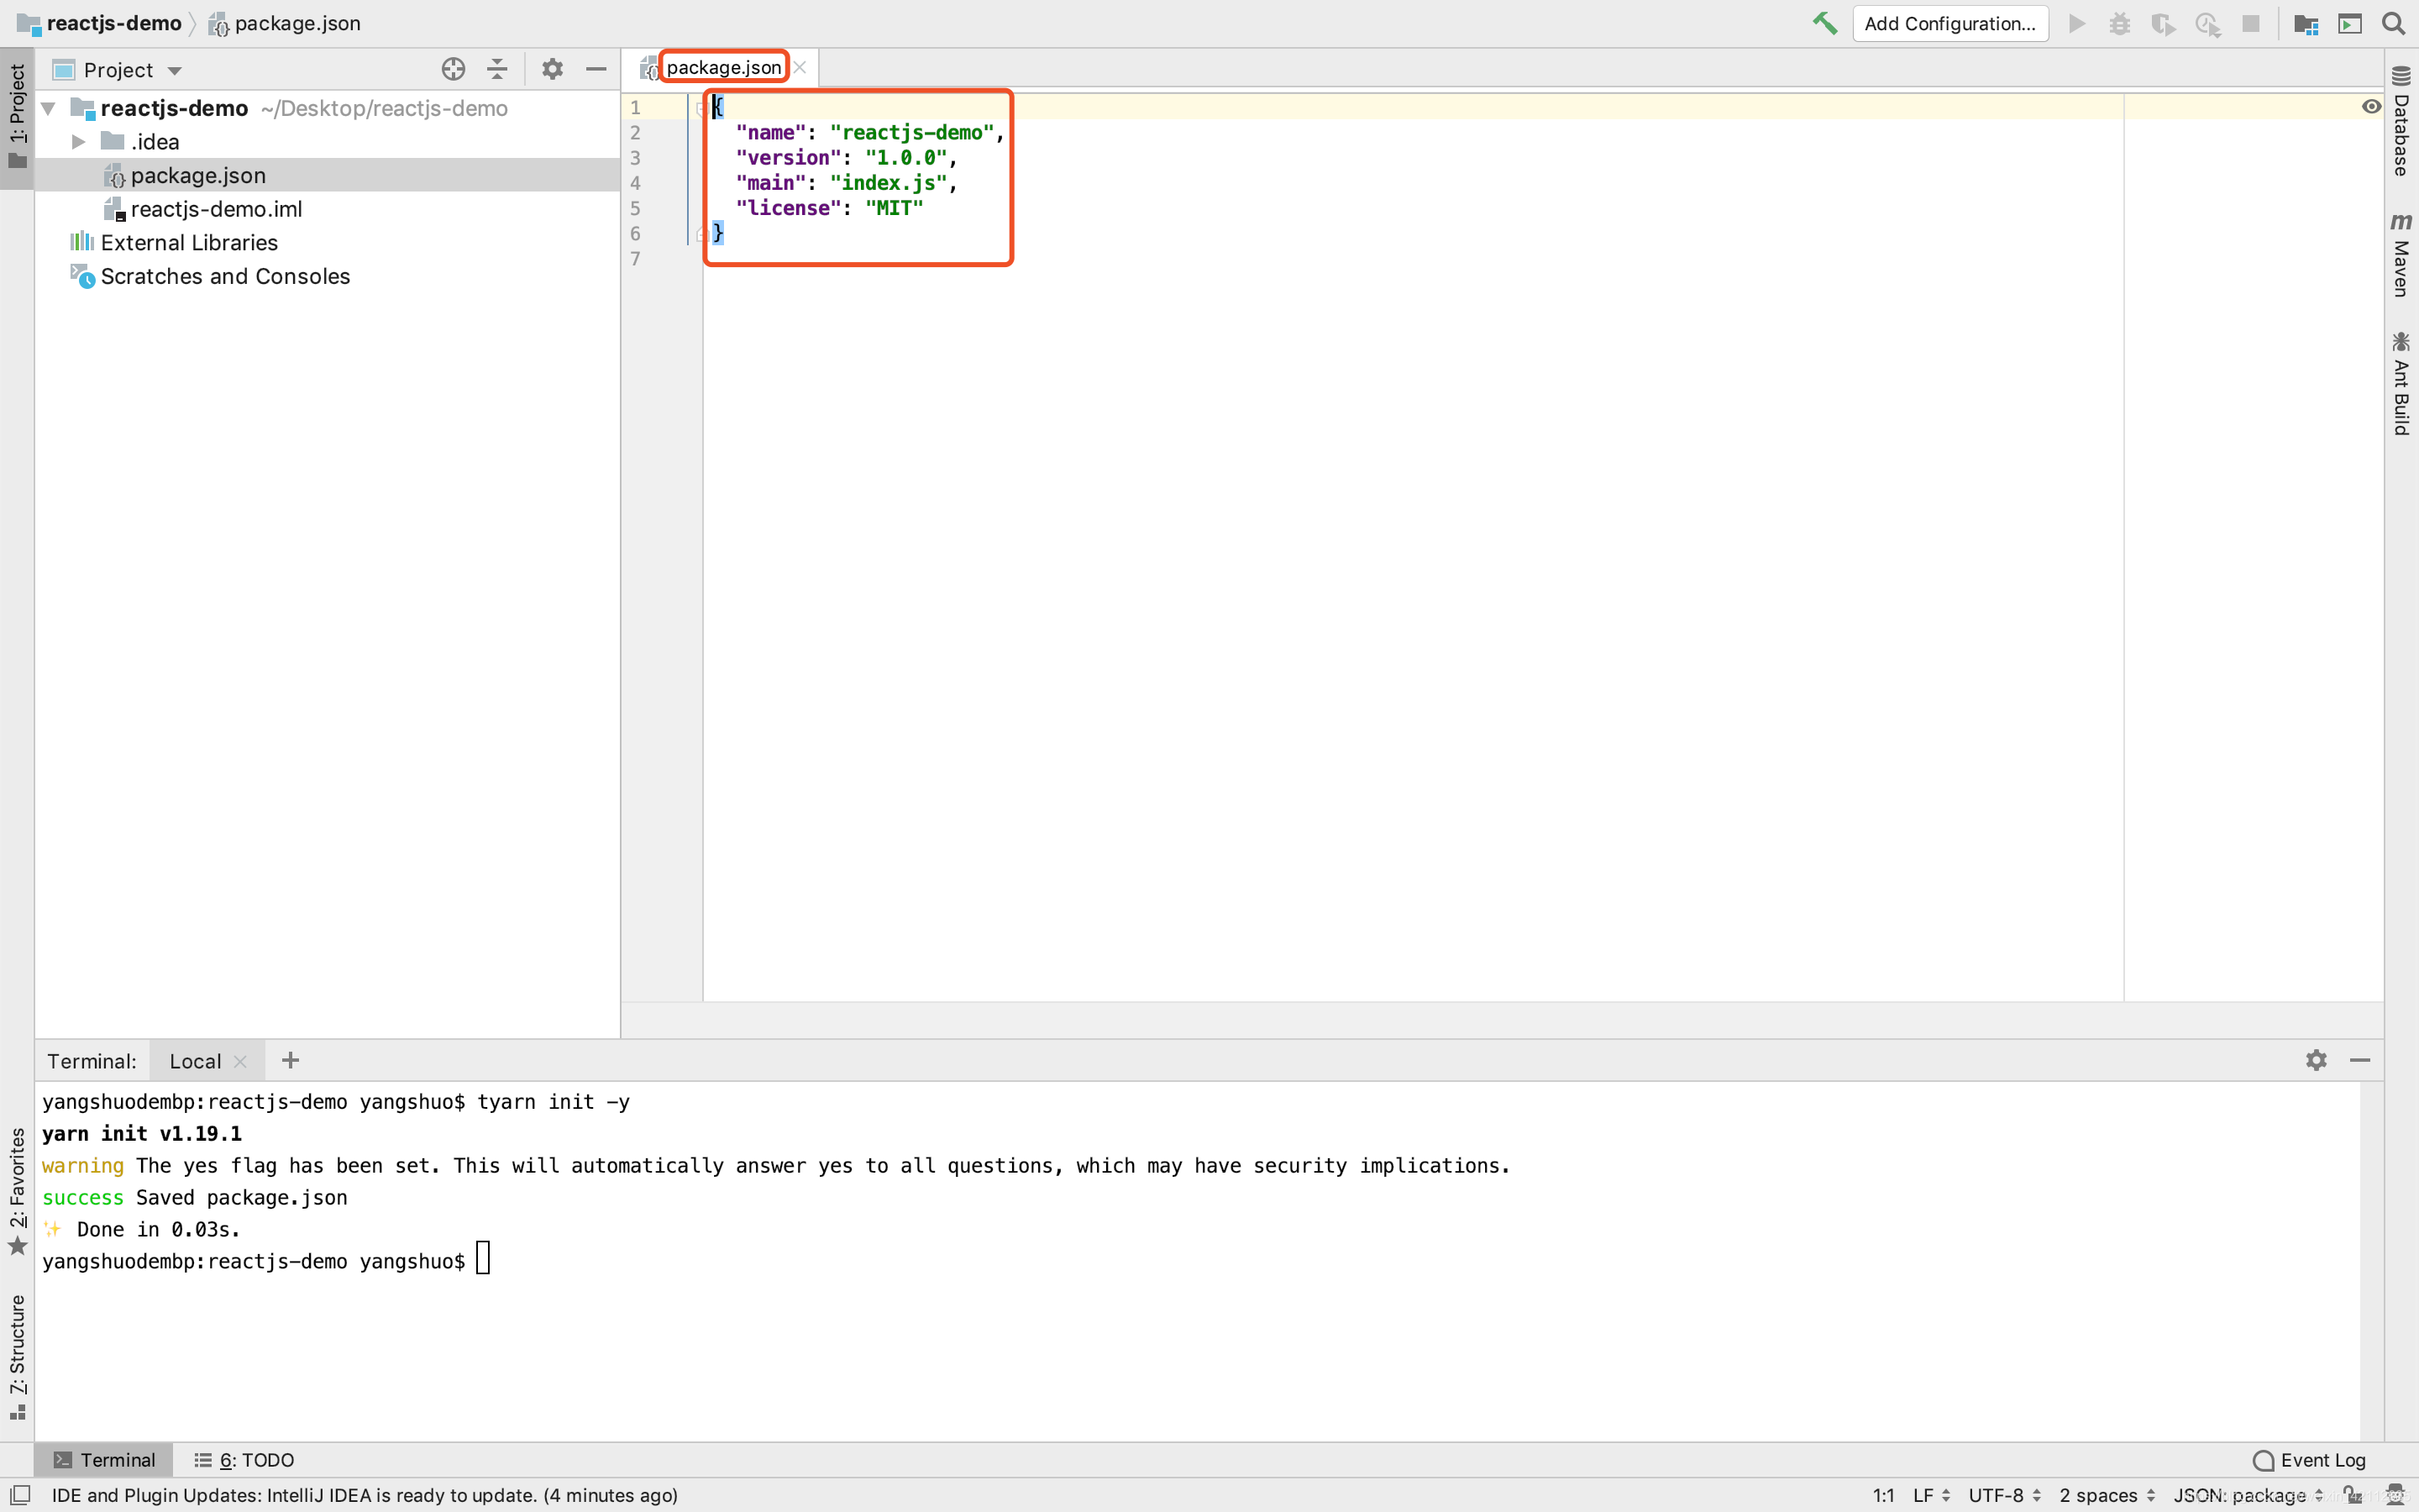Click the 1:1 caret position indicator
This screenshot has width=2419, height=1512.
1883,1495
